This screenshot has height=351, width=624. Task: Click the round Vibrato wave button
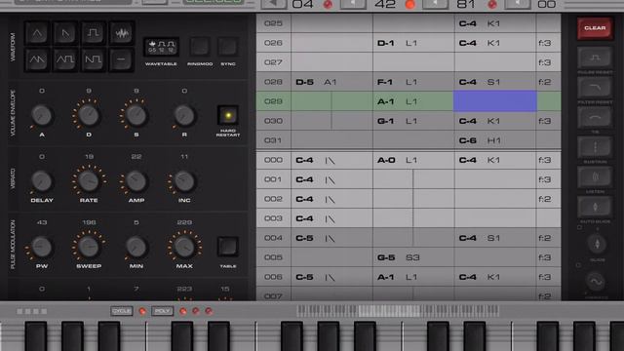click(596, 282)
